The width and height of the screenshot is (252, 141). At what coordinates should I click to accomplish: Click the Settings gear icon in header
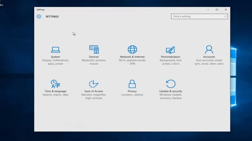pos(39,17)
